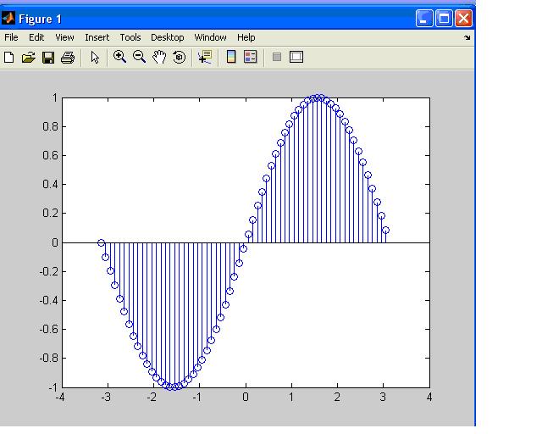Click the x-axis label -3
This screenshot has height=434, width=542.
pos(106,397)
